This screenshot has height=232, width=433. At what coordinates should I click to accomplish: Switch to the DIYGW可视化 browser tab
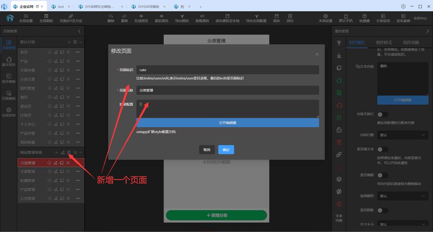pos(150,7)
